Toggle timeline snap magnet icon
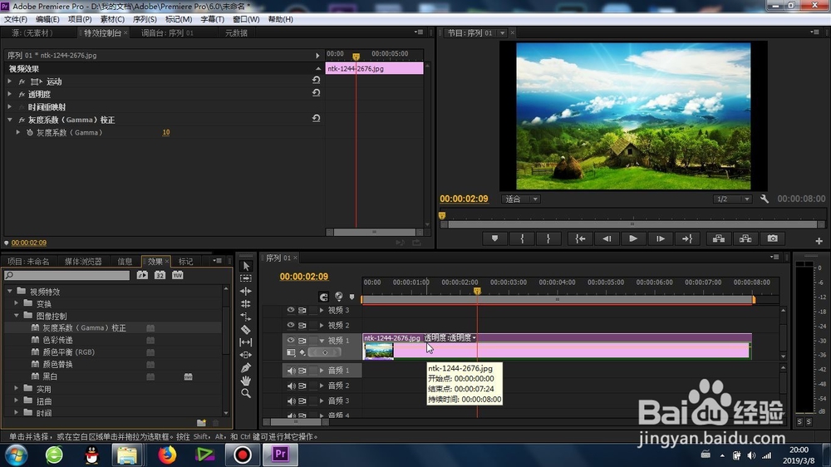Image resolution: width=831 pixels, height=467 pixels. 324,297
